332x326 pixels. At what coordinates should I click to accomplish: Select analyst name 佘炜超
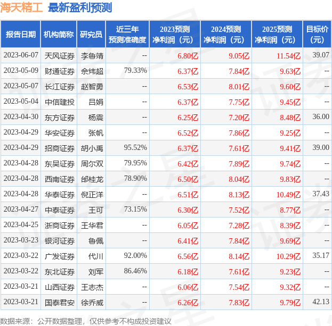tap(92, 71)
